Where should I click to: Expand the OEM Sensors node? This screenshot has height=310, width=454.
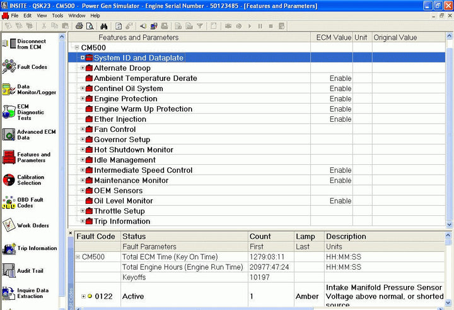click(83, 190)
